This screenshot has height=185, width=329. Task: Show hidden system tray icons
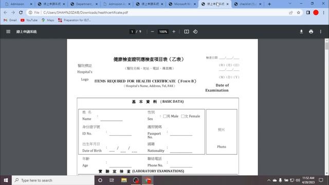coord(269,180)
